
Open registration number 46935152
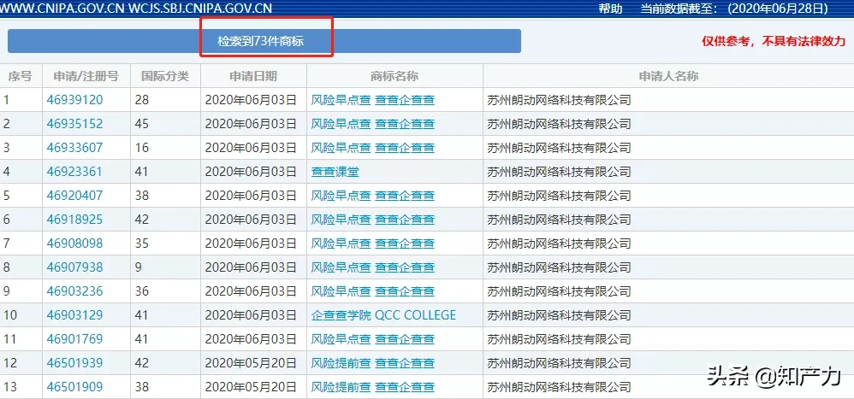point(74,124)
